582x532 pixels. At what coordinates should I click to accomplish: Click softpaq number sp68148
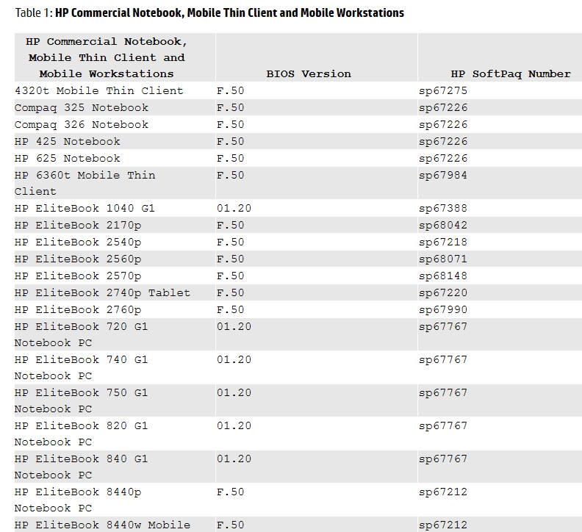pos(443,276)
